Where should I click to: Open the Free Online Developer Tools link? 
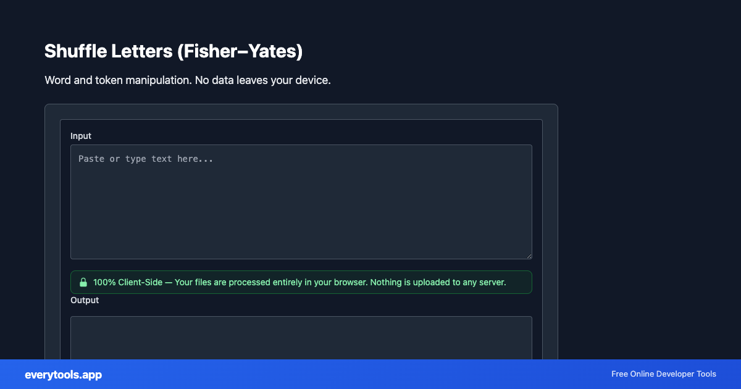tap(663, 374)
